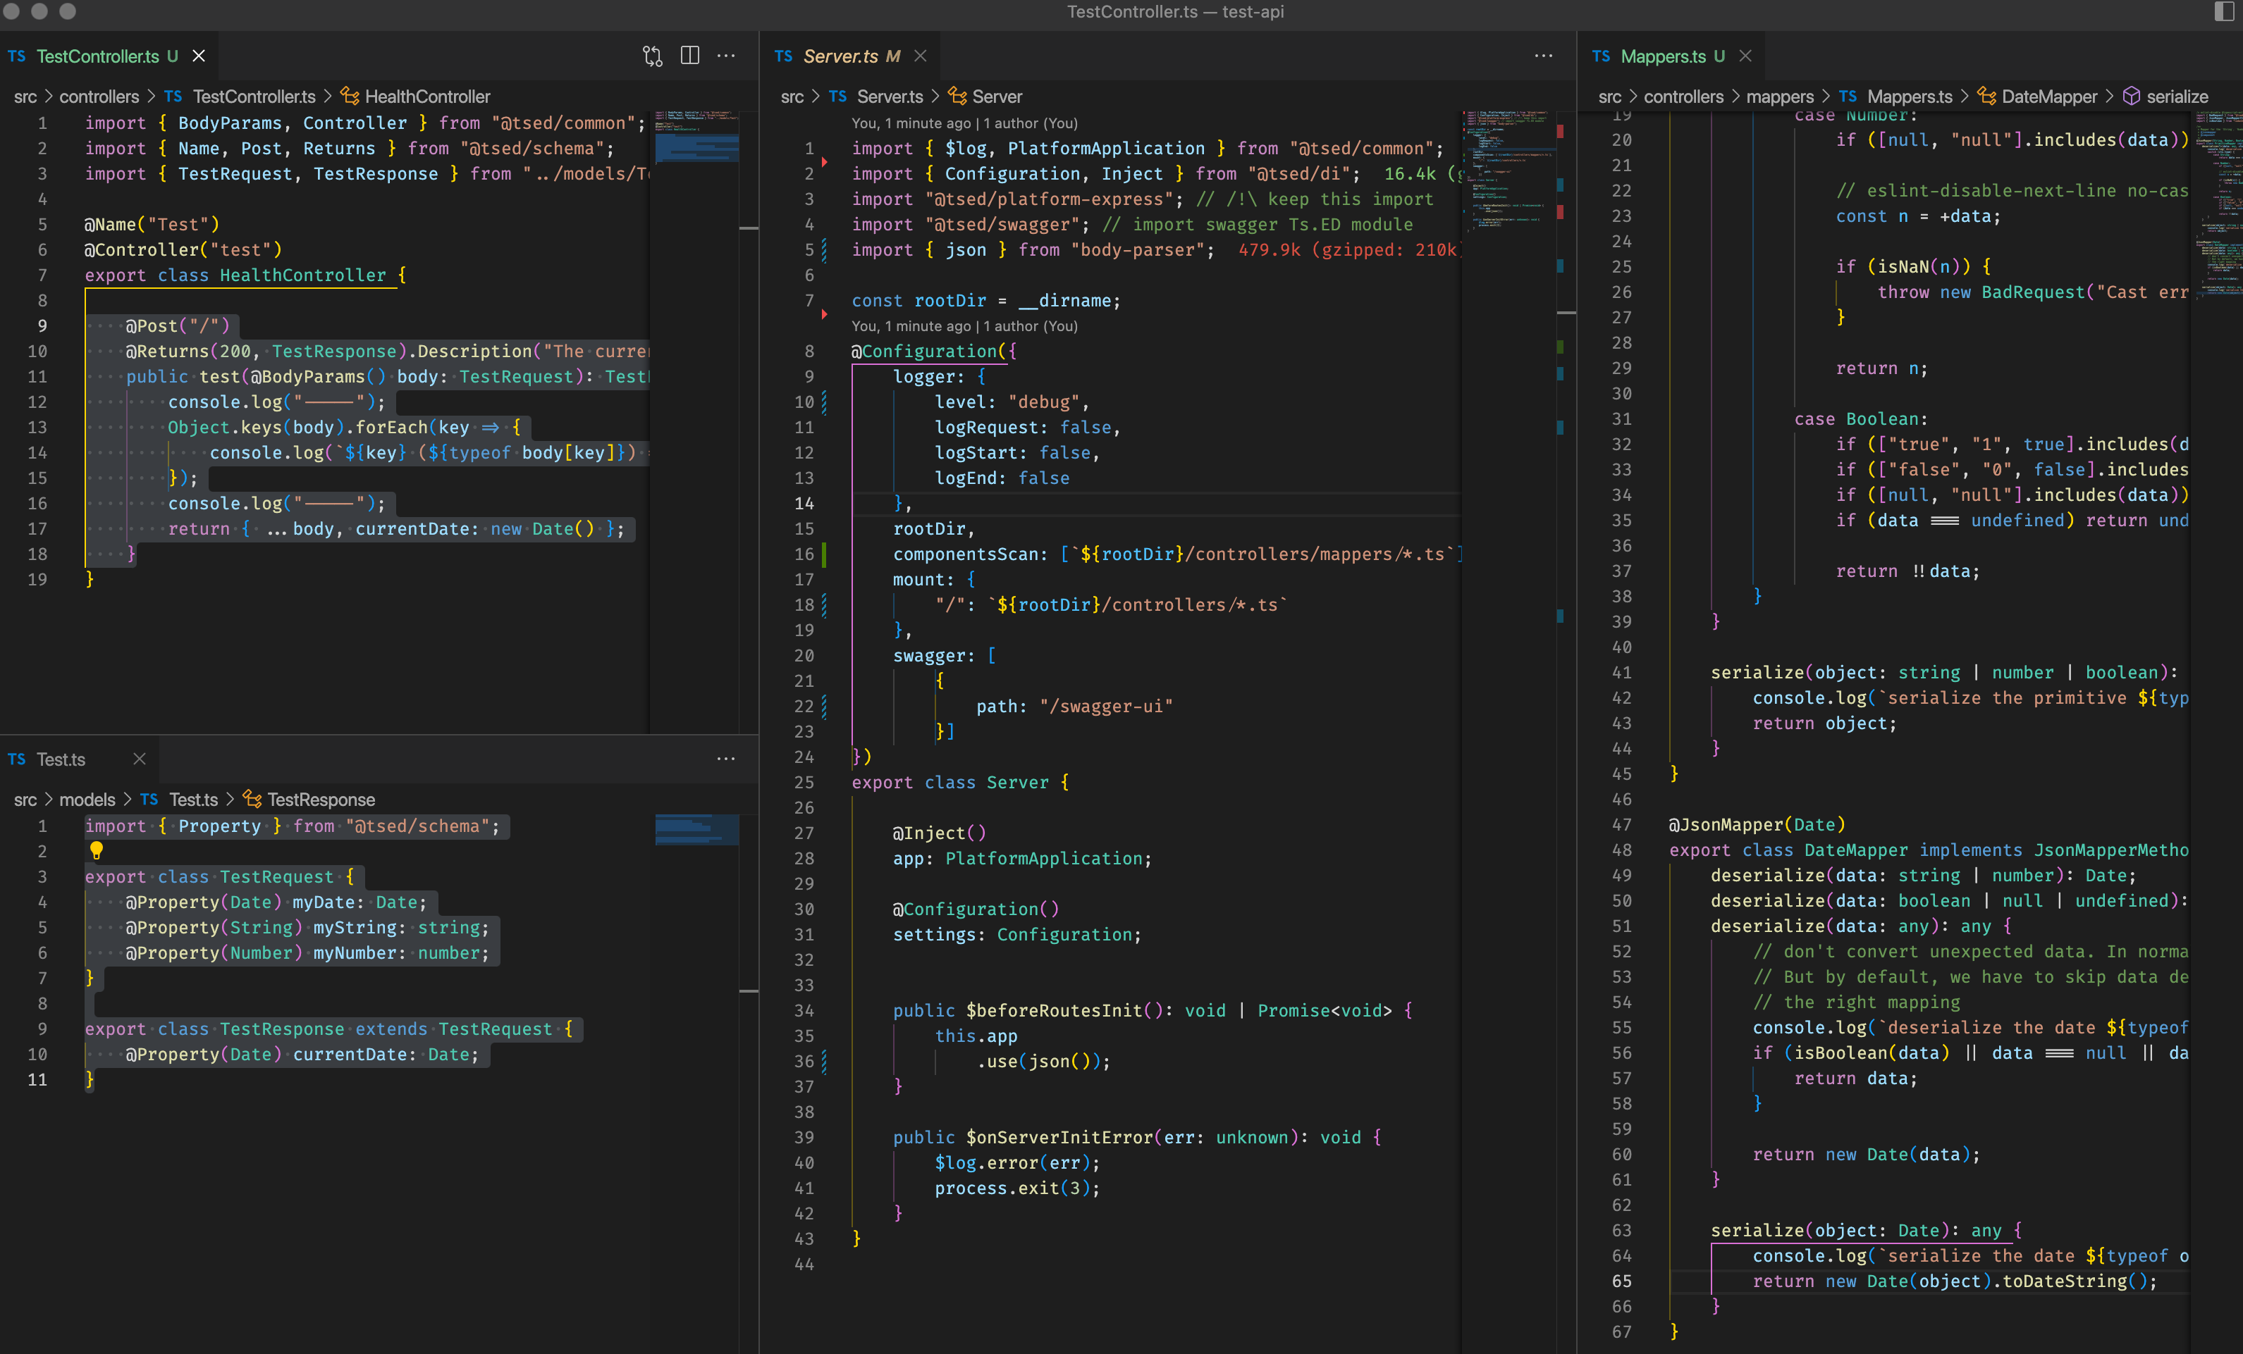The height and width of the screenshot is (1354, 2243).
Task: Split the TestController editor to the right
Action: click(x=690, y=56)
